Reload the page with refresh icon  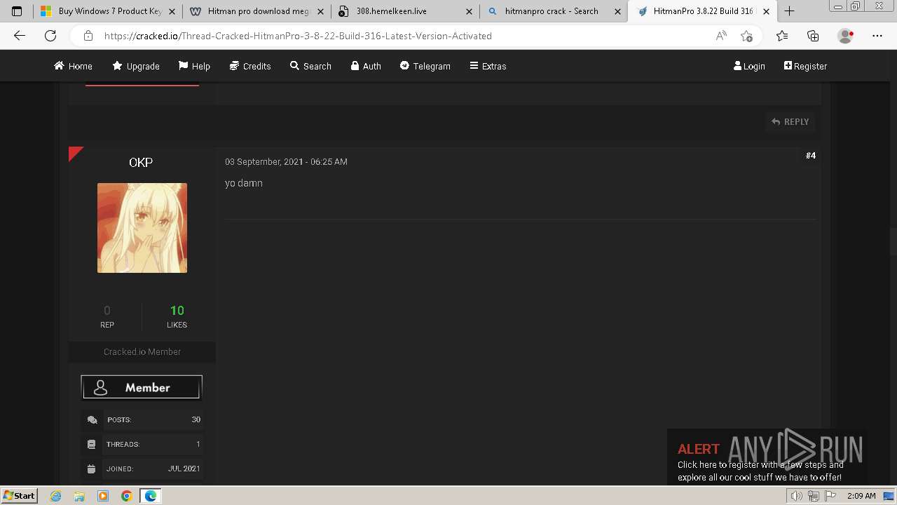(x=50, y=36)
